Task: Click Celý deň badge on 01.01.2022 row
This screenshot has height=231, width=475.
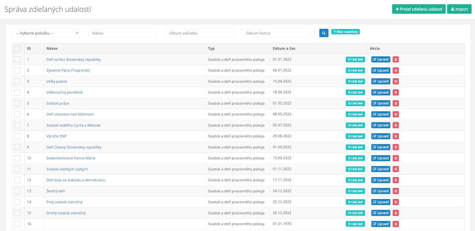Action: pyautogui.click(x=355, y=59)
